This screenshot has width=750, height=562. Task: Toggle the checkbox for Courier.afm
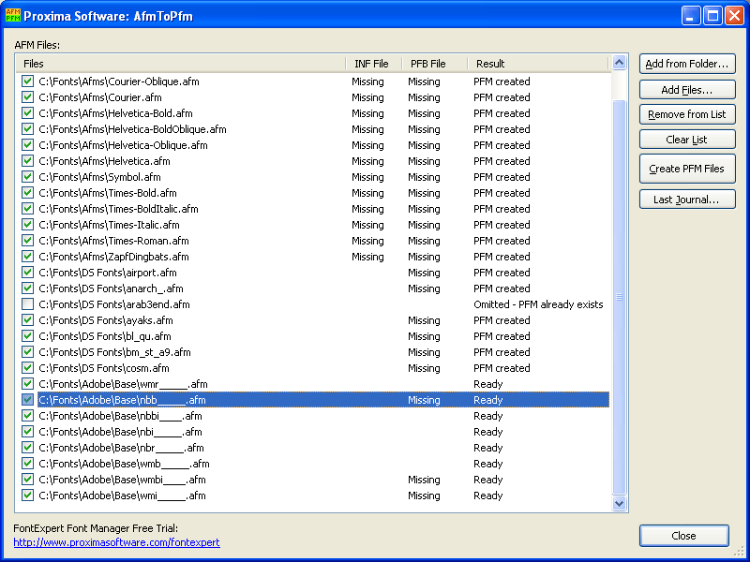coord(28,97)
